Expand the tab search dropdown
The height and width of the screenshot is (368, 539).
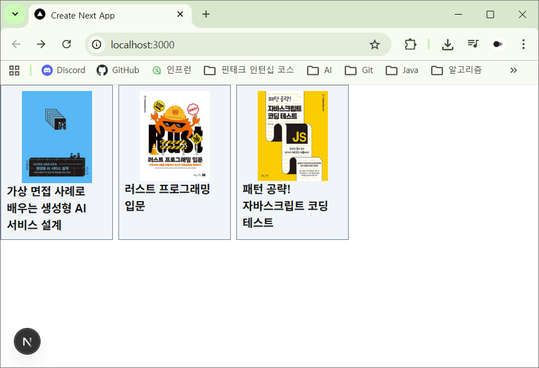[x=15, y=15]
